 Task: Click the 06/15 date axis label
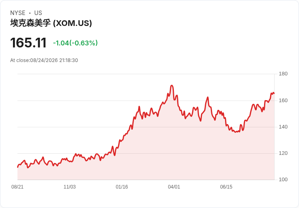(x=226, y=187)
